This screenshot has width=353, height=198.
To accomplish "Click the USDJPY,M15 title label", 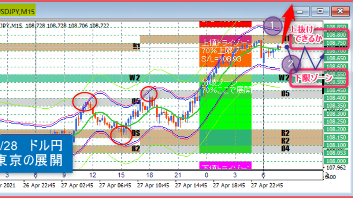I will (17, 11).
